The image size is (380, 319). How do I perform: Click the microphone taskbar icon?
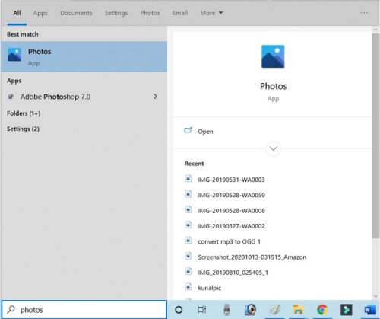(x=226, y=310)
